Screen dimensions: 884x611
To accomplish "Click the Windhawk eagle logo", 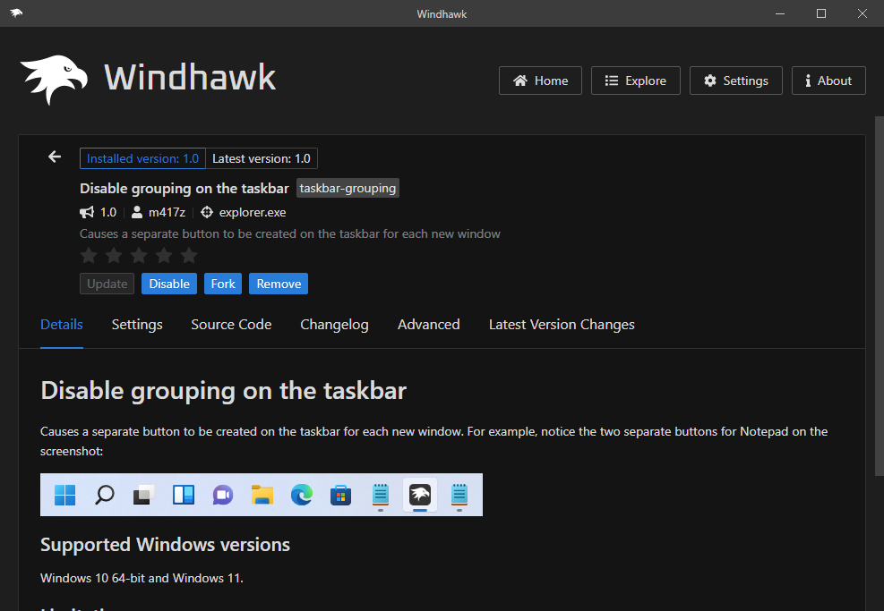I will (54, 80).
